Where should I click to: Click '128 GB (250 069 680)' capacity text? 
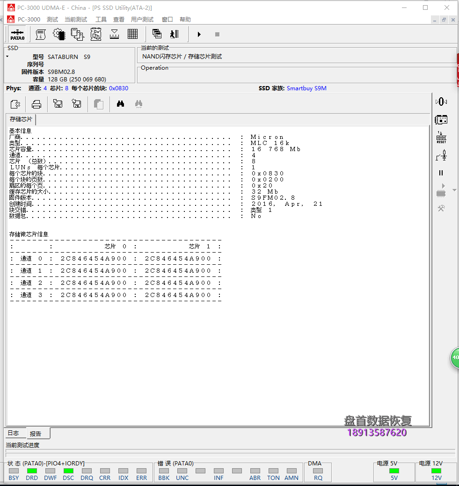coord(77,80)
